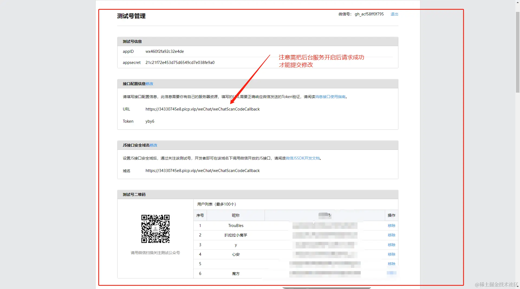Click the URL value under 接口配置信息

[203, 109]
